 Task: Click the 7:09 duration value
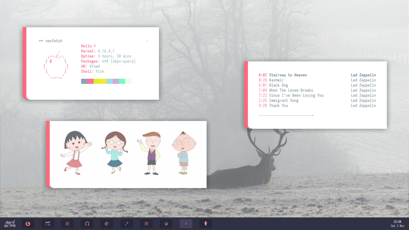coord(263,90)
